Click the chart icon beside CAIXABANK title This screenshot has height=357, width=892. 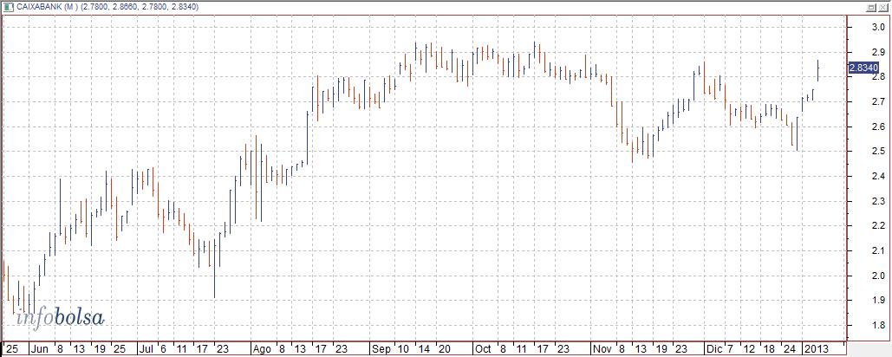(9, 6)
